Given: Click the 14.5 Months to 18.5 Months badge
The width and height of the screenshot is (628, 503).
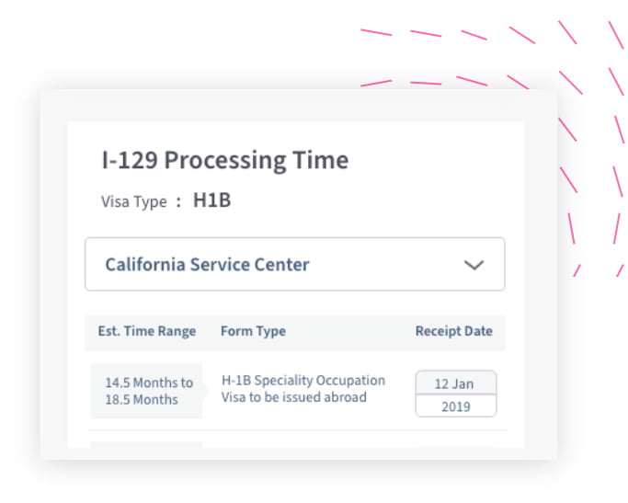Looking at the screenshot, I should [x=147, y=391].
